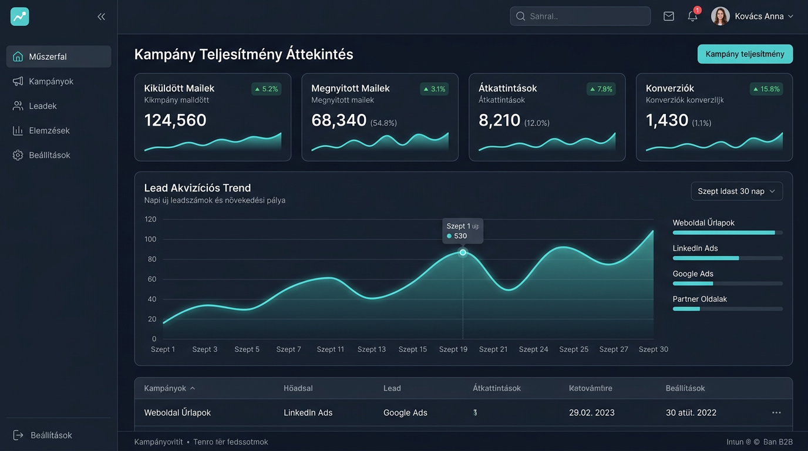Open the Kiküldött Mailek card
Viewport: 808px width, 451px height.
pos(213,117)
